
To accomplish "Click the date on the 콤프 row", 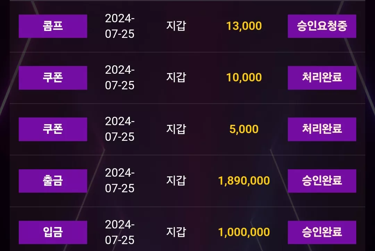I will [x=120, y=26].
